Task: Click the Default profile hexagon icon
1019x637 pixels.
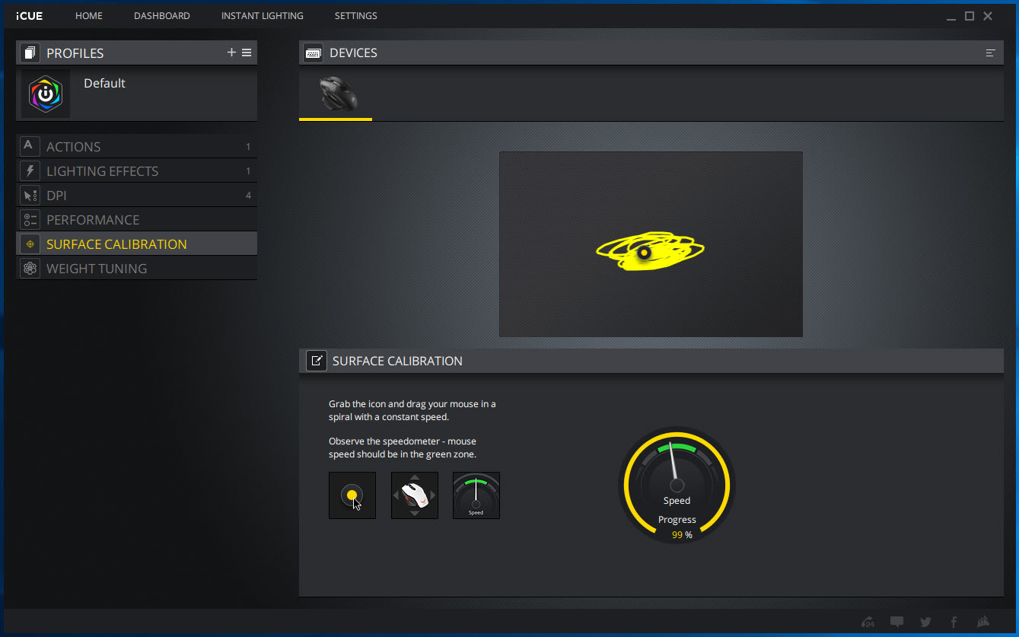Action: pyautogui.click(x=46, y=94)
